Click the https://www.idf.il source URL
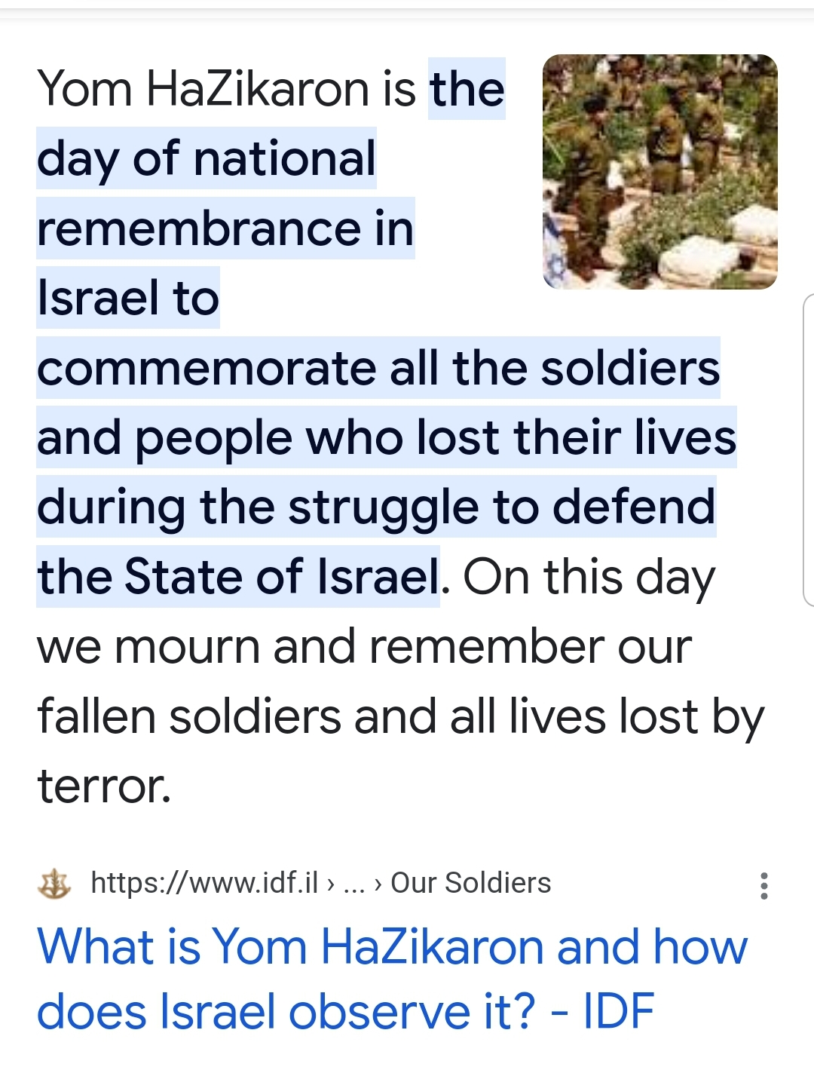This screenshot has width=814, height=1076. coord(204,882)
